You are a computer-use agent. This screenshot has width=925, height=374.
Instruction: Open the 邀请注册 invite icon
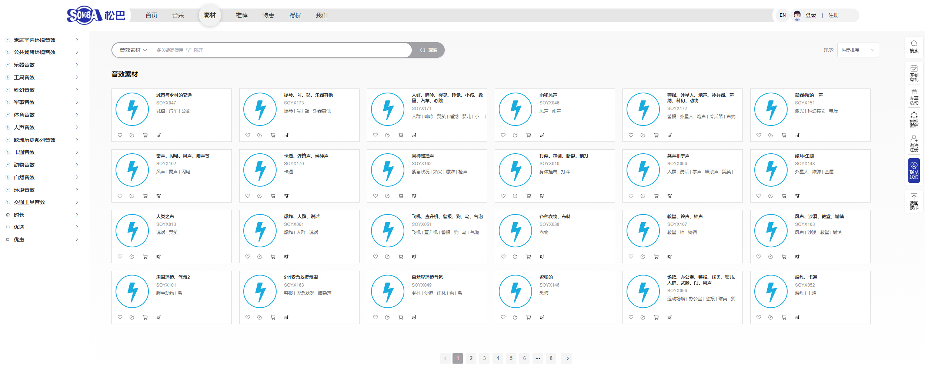tap(914, 143)
